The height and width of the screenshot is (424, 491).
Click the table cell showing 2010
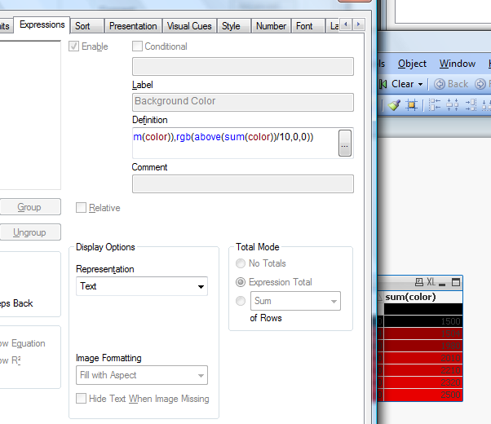423,358
